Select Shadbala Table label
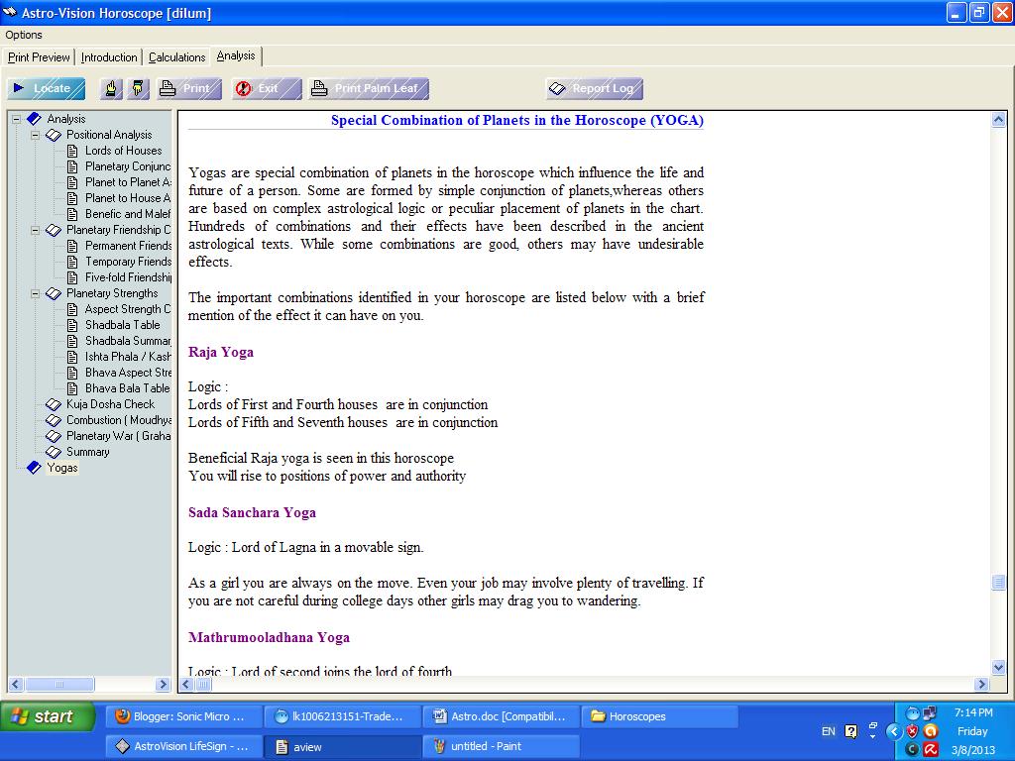 (x=122, y=325)
